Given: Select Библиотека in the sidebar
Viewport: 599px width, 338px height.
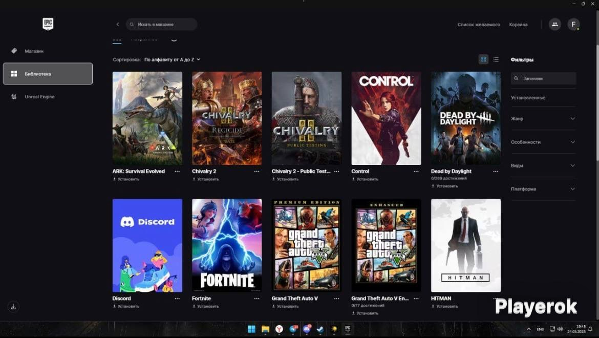Looking at the screenshot, I should (48, 74).
